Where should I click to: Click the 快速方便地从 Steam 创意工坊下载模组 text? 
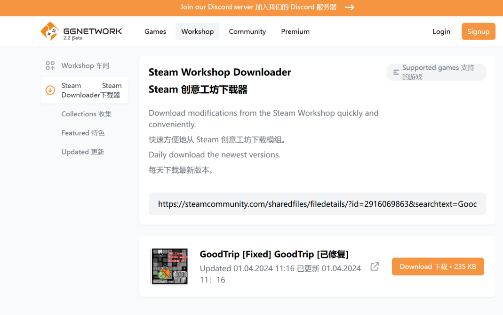pyautogui.click(x=217, y=140)
